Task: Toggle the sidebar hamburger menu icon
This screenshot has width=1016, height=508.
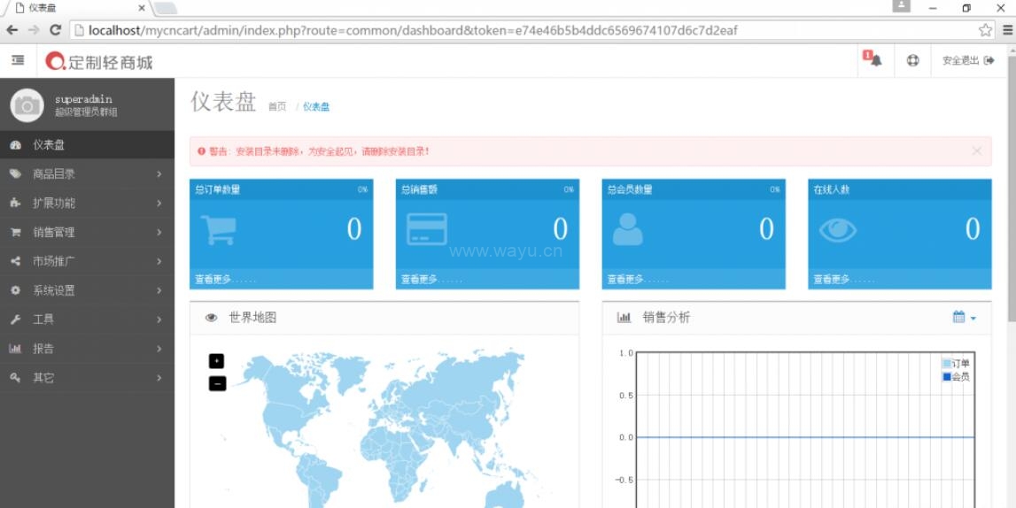Action: [18, 60]
